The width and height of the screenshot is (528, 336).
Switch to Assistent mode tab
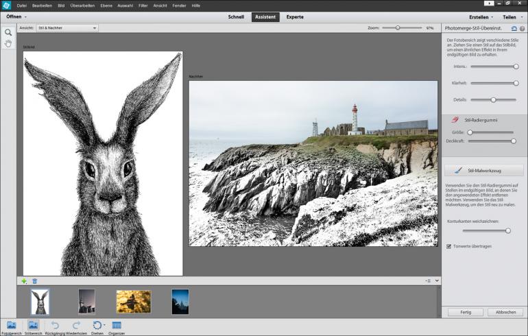tap(265, 17)
